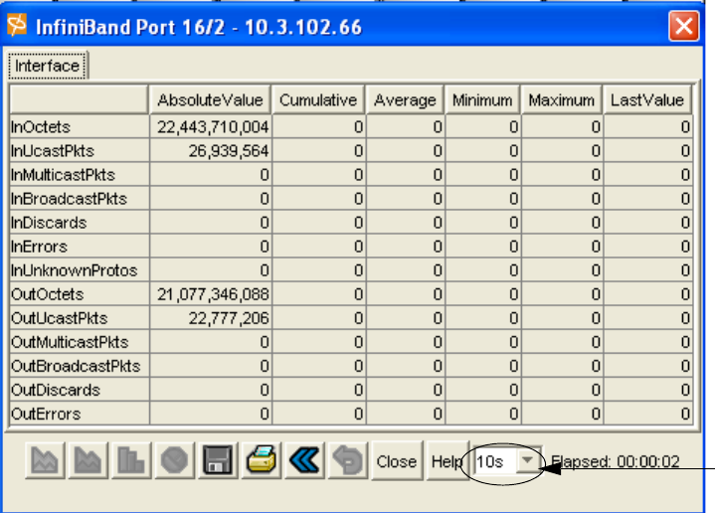This screenshot has height=513, width=715.
Task: Click the value 22,777,206
Action: [229, 318]
